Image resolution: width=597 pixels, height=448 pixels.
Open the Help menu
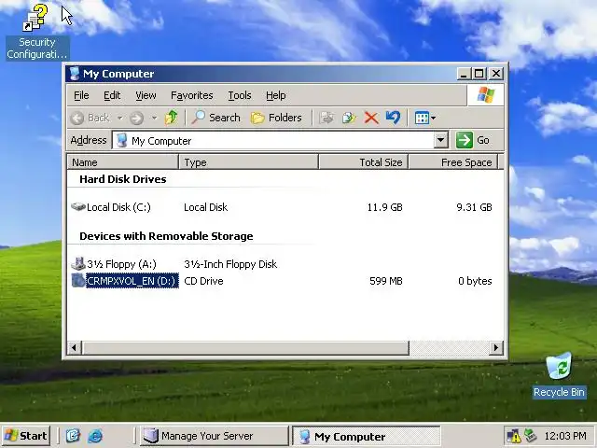click(x=276, y=95)
